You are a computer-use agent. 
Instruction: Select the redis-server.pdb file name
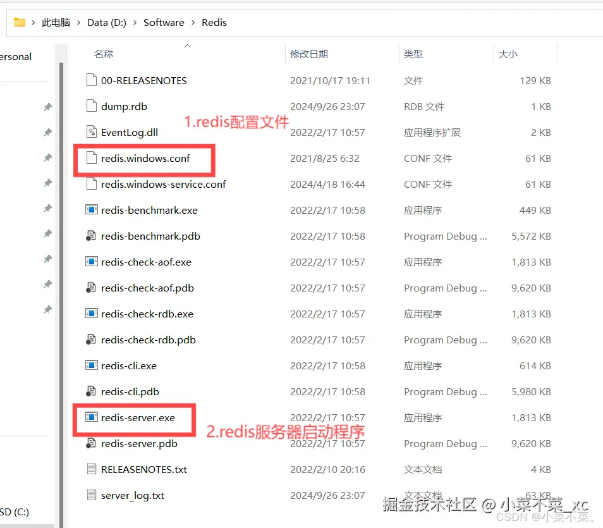click(x=139, y=443)
